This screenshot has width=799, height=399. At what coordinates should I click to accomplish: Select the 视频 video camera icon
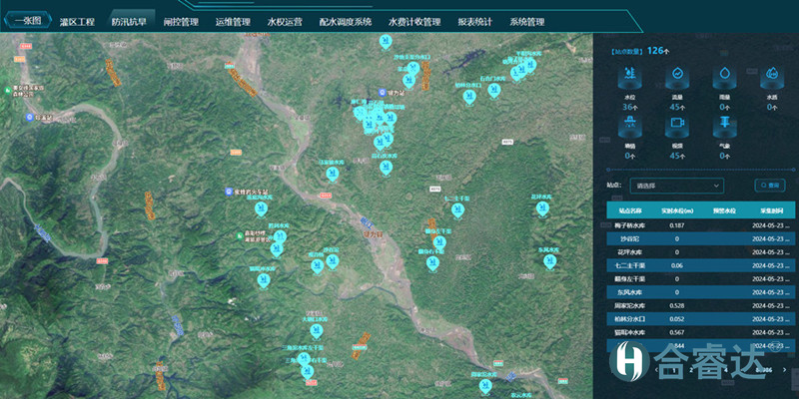coord(677,124)
